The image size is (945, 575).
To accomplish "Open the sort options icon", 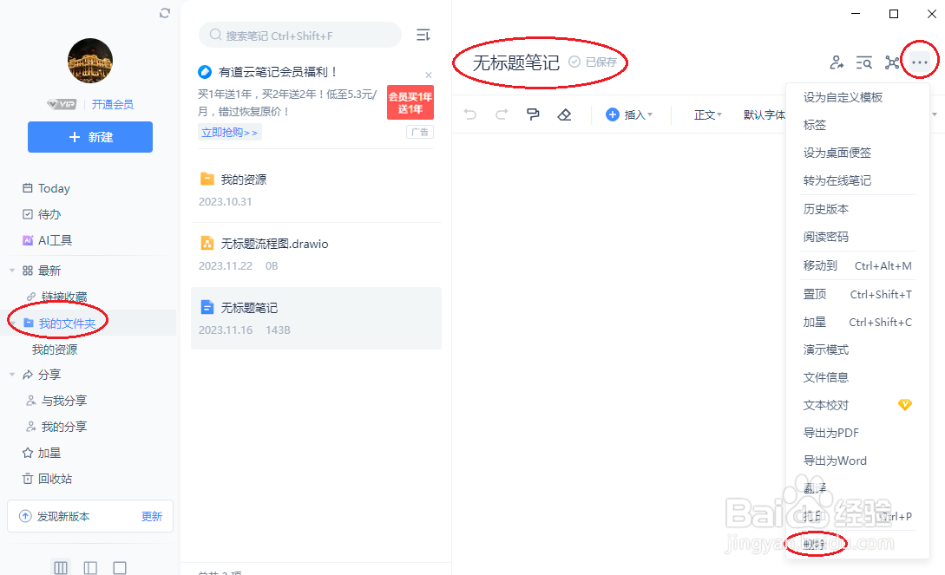I will [423, 35].
